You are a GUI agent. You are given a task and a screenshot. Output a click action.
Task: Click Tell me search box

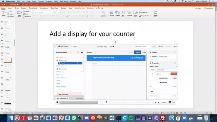point(99,8)
